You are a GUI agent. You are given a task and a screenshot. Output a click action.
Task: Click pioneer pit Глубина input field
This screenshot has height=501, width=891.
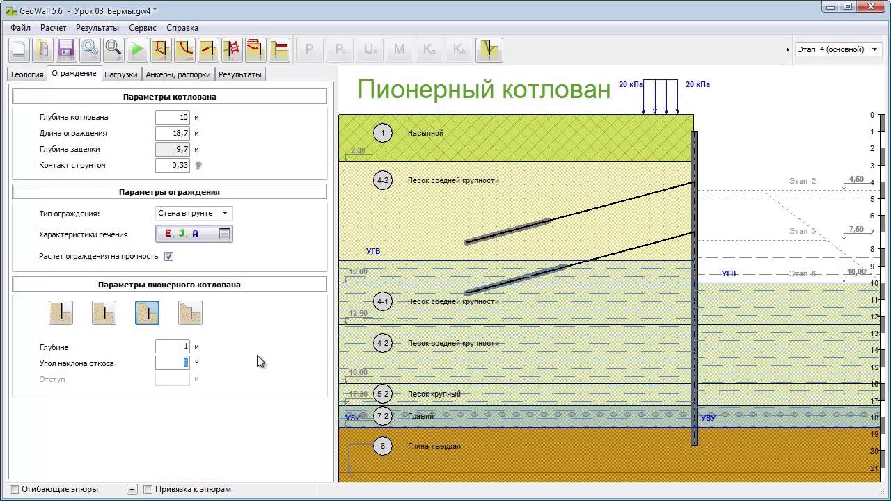coord(173,347)
